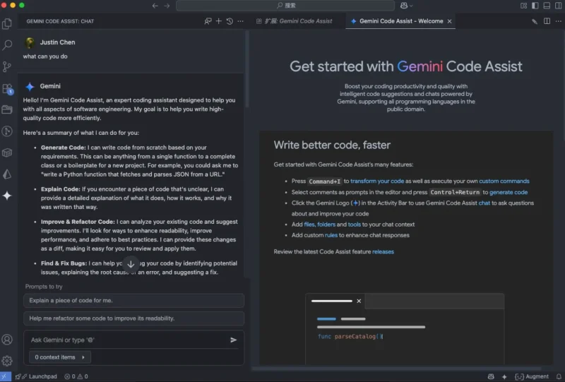Open chat panel more actions ellipsis
565x382 pixels.
coord(240,21)
